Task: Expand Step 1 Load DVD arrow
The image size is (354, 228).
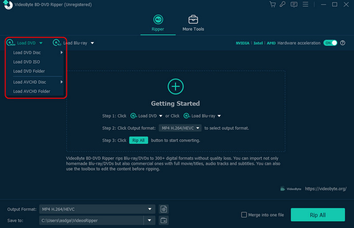Action: (x=160, y=116)
